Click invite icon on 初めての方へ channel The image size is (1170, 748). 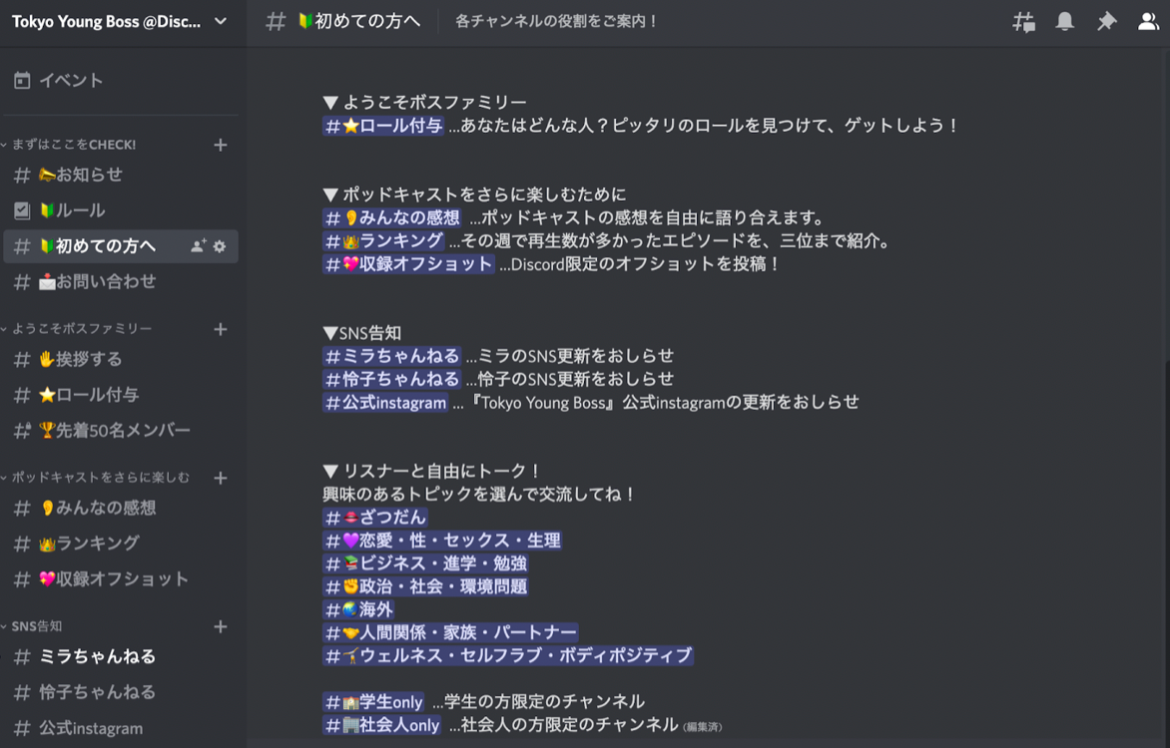click(x=199, y=246)
